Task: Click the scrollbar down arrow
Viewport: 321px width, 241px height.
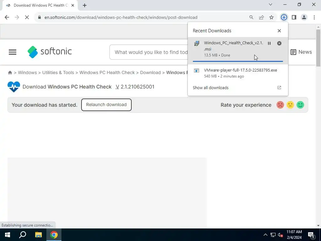Action: point(318,226)
